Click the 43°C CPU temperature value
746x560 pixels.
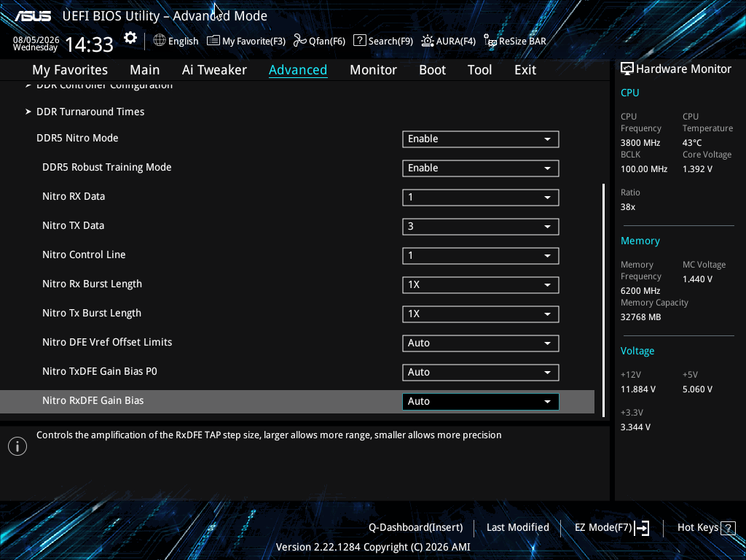click(692, 143)
